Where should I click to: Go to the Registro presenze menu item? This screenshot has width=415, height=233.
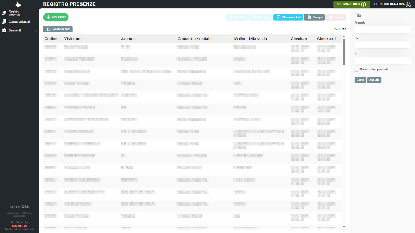pos(15,13)
